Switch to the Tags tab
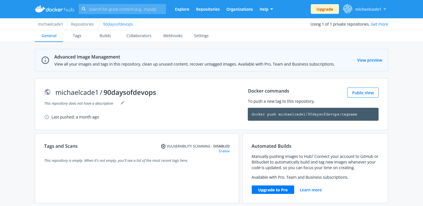 click(77, 36)
